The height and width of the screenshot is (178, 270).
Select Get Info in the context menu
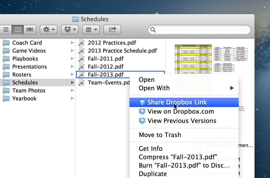click(x=151, y=149)
